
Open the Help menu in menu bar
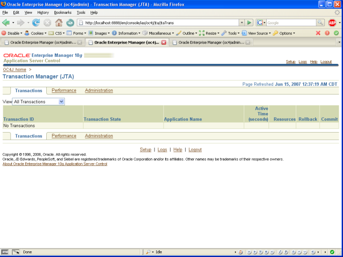coord(94,12)
